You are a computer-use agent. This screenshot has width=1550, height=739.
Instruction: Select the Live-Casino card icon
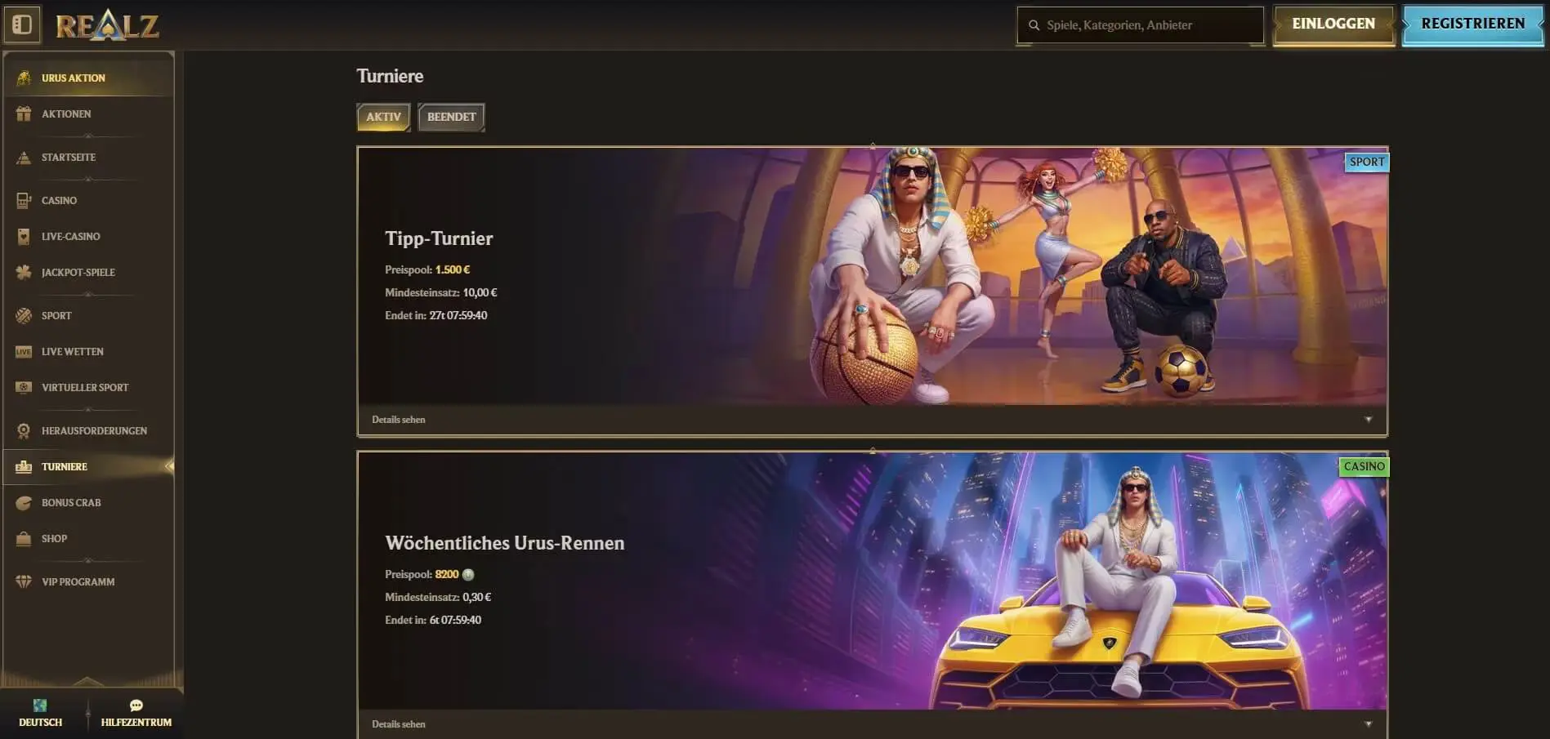pyautogui.click(x=24, y=236)
